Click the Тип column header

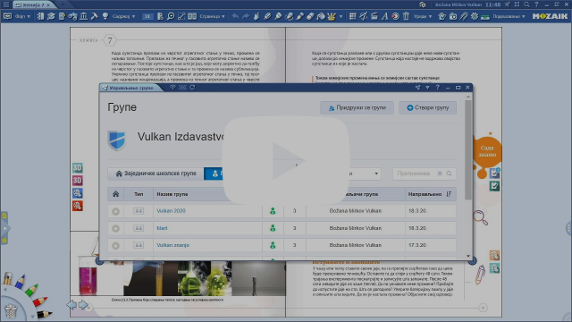[139, 194]
